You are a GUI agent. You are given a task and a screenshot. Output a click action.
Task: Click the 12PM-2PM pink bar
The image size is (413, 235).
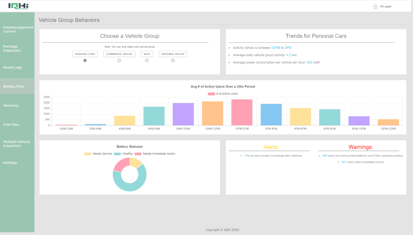(x=242, y=112)
